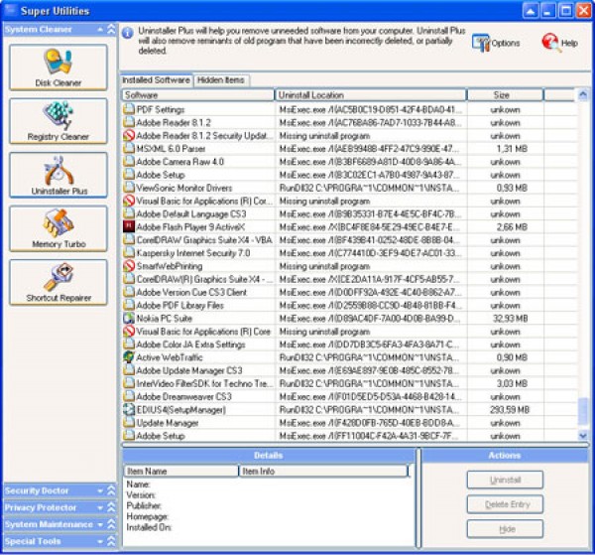Click the Nokia PC Suite icon
595x555 pixels.
(129, 318)
